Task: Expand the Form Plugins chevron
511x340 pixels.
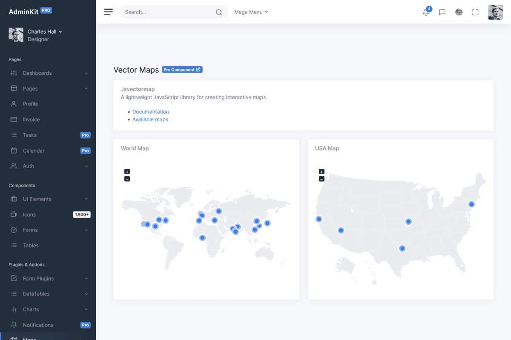Action: point(86,278)
